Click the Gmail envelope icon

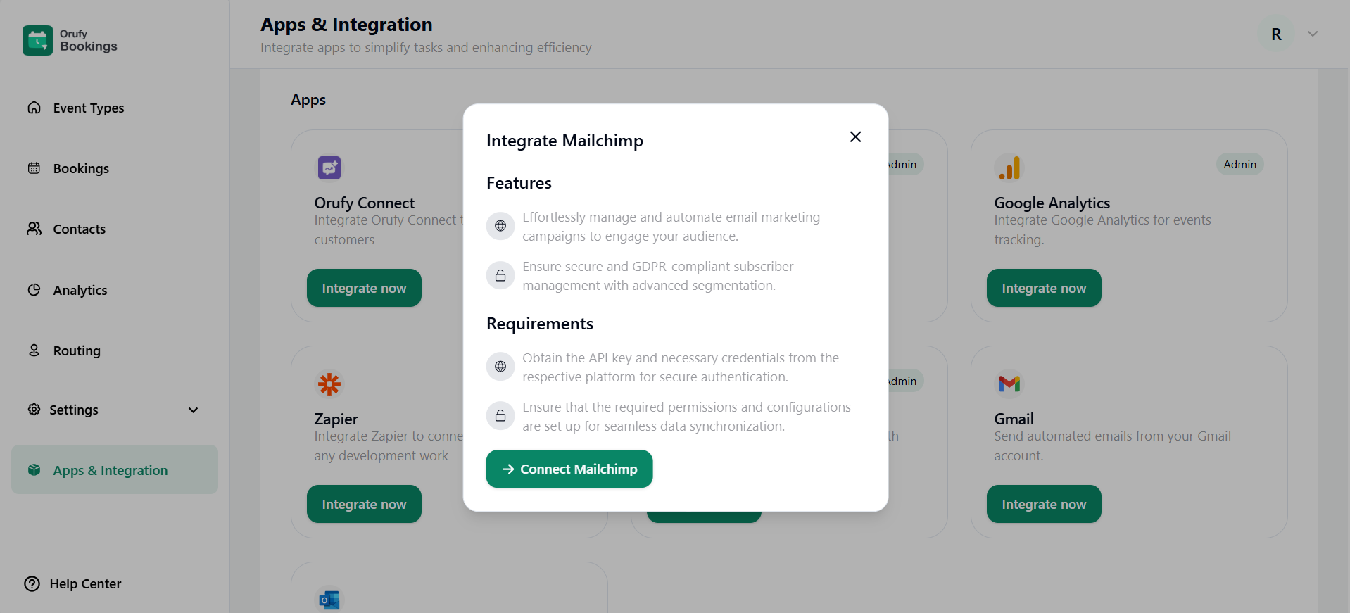point(1009,384)
